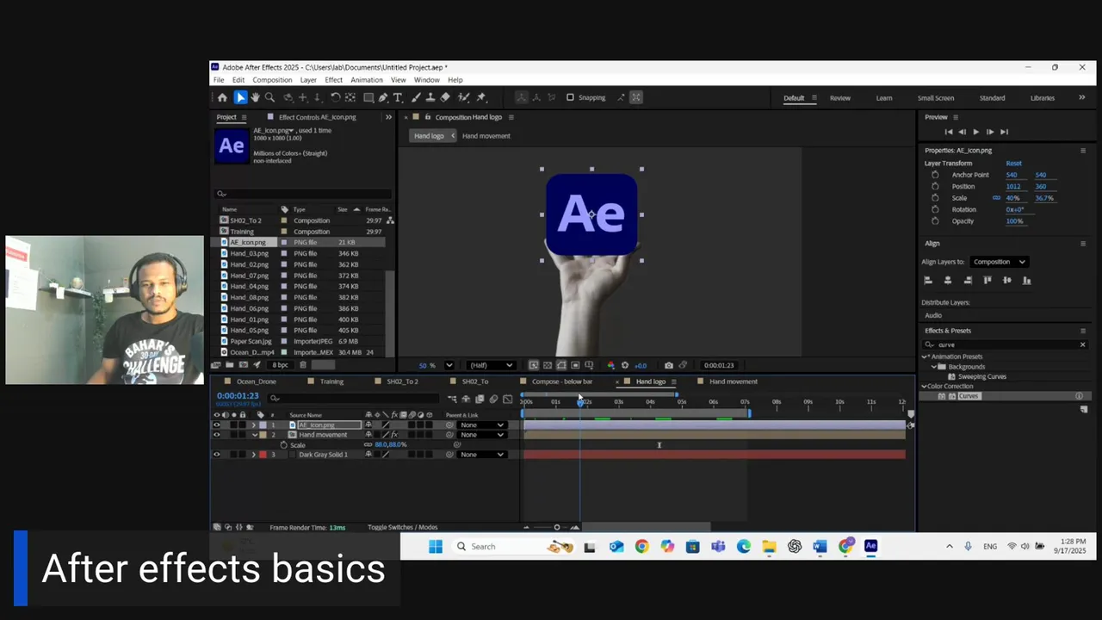This screenshot has width=1102, height=620.
Task: Click the Windows Start button
Action: (436, 546)
